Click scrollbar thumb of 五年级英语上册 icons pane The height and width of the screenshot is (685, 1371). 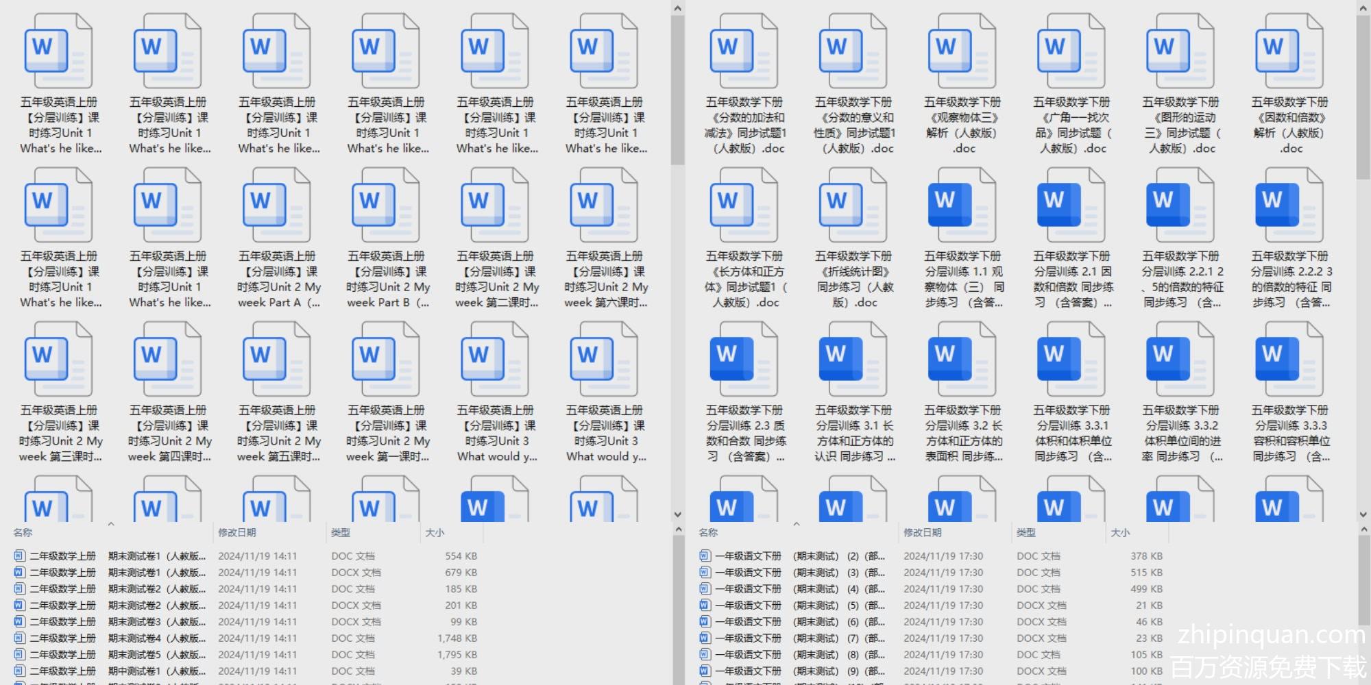point(678,90)
